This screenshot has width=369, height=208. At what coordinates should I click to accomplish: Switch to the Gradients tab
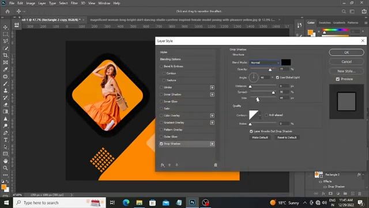(339, 23)
